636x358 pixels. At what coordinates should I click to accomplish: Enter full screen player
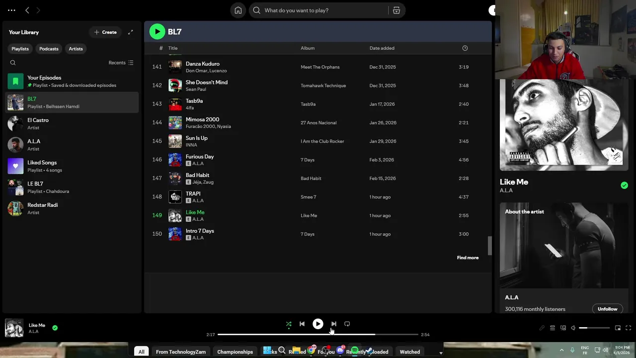tap(628, 328)
